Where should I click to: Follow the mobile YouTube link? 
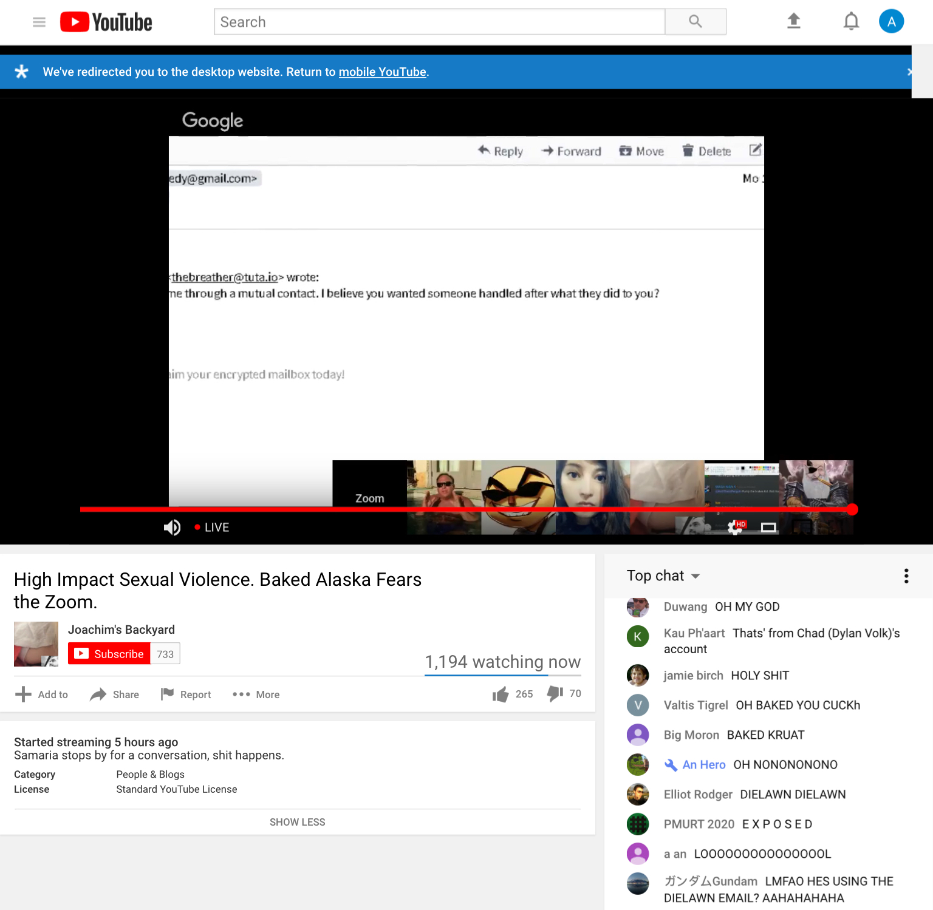[x=383, y=72]
